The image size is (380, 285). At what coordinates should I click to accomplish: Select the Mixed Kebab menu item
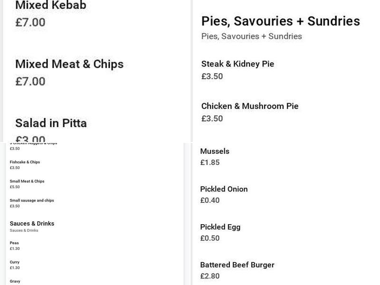[51, 5]
